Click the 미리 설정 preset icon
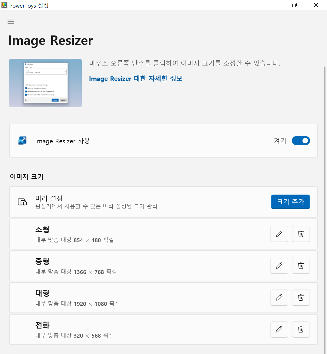This screenshot has width=327, height=354. (22, 202)
